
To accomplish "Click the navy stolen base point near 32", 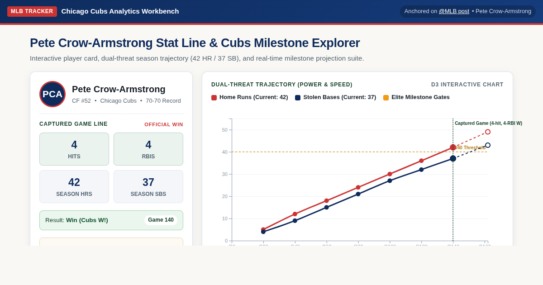I will (421, 170).
